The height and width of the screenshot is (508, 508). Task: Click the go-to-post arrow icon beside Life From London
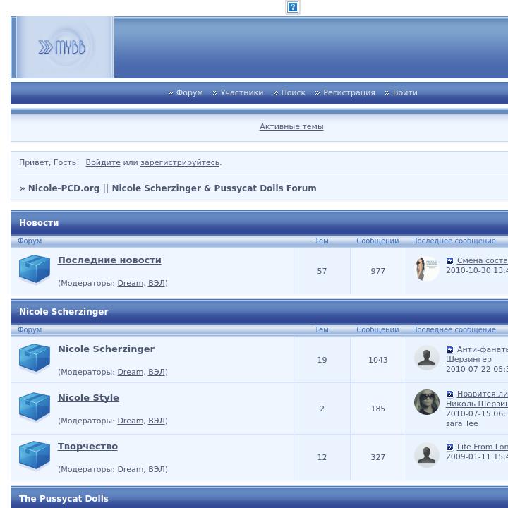point(450,447)
